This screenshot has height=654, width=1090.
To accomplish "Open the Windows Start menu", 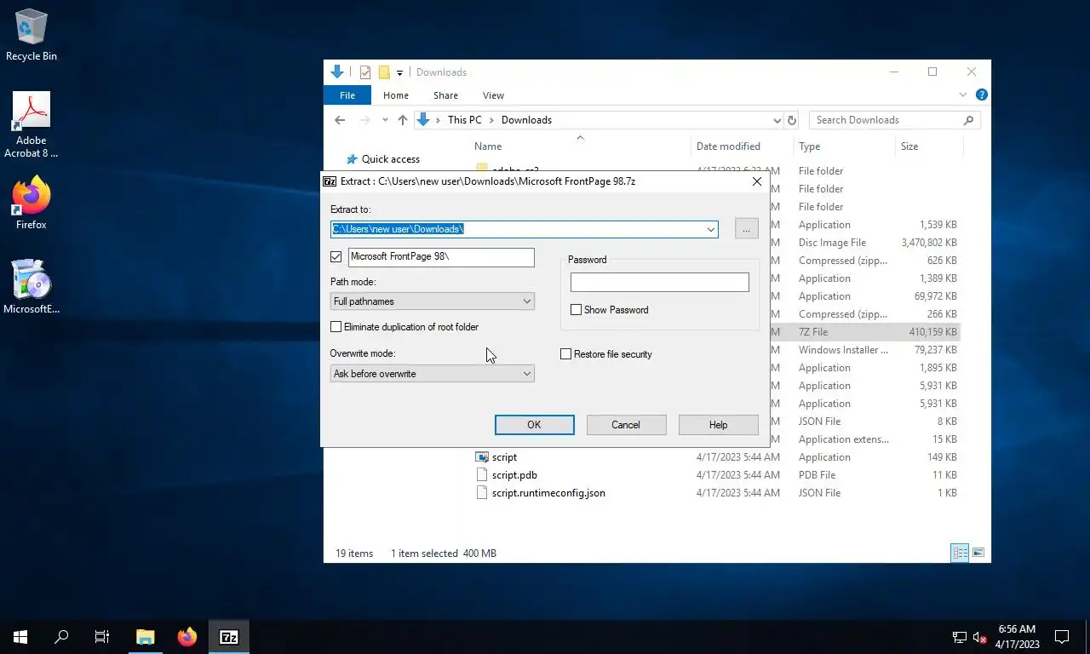I will tap(20, 636).
